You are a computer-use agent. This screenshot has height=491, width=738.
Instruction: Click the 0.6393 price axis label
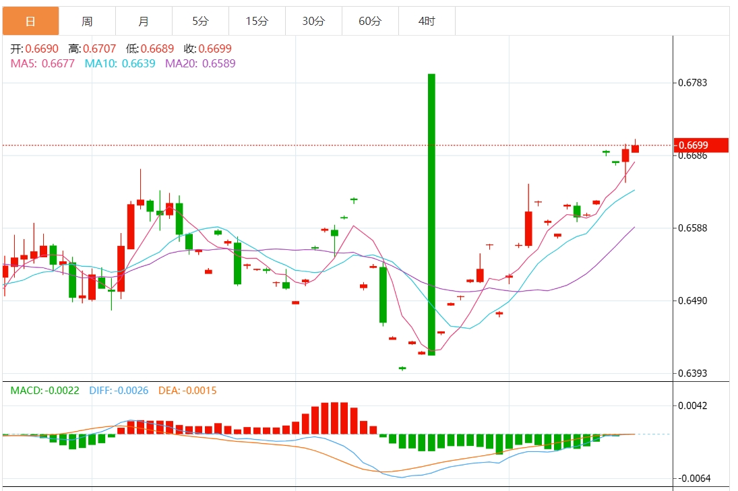click(692, 373)
